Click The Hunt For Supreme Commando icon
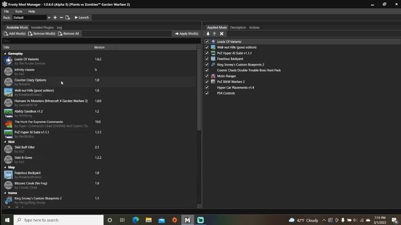 (x=8, y=124)
